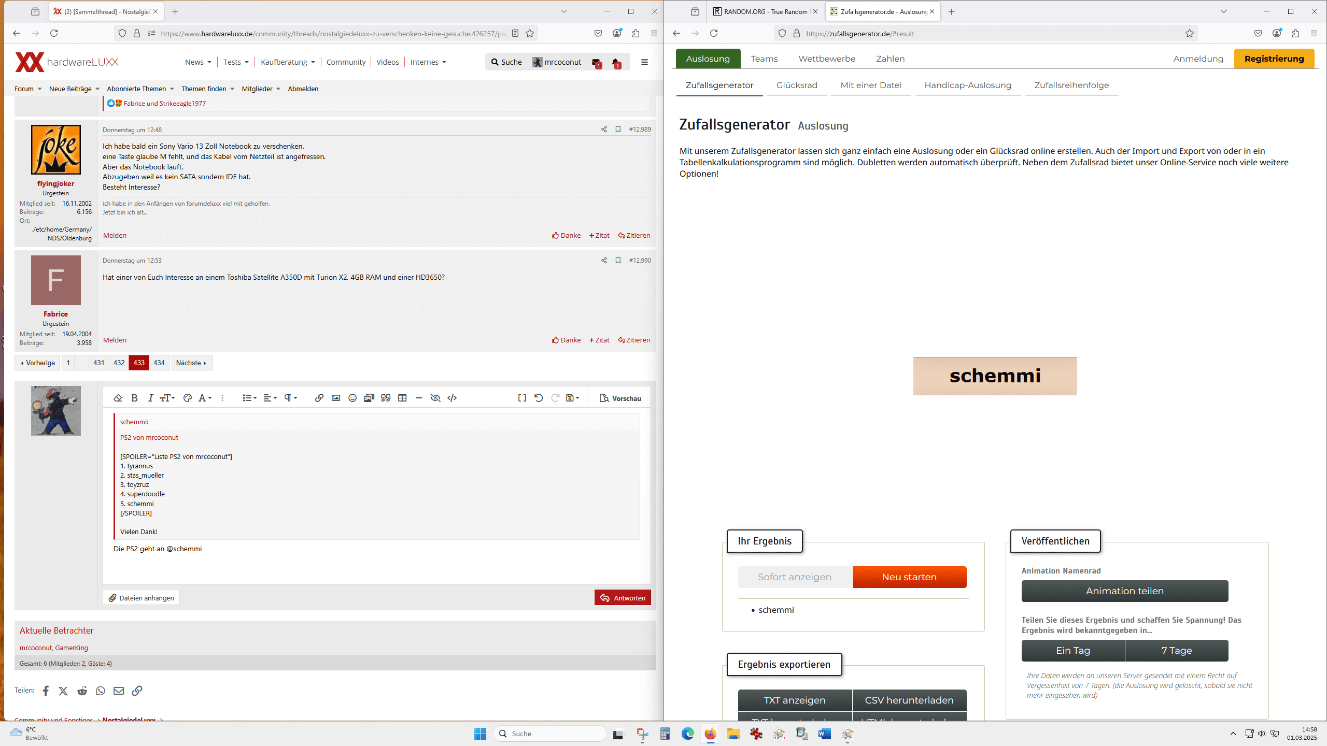This screenshot has width=1327, height=746.
Task: Insert a link with the chain icon
Action: [319, 398]
